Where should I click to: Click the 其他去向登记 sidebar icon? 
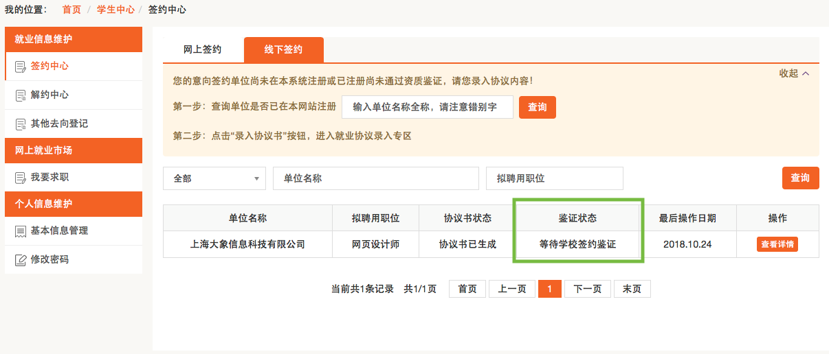(20, 124)
